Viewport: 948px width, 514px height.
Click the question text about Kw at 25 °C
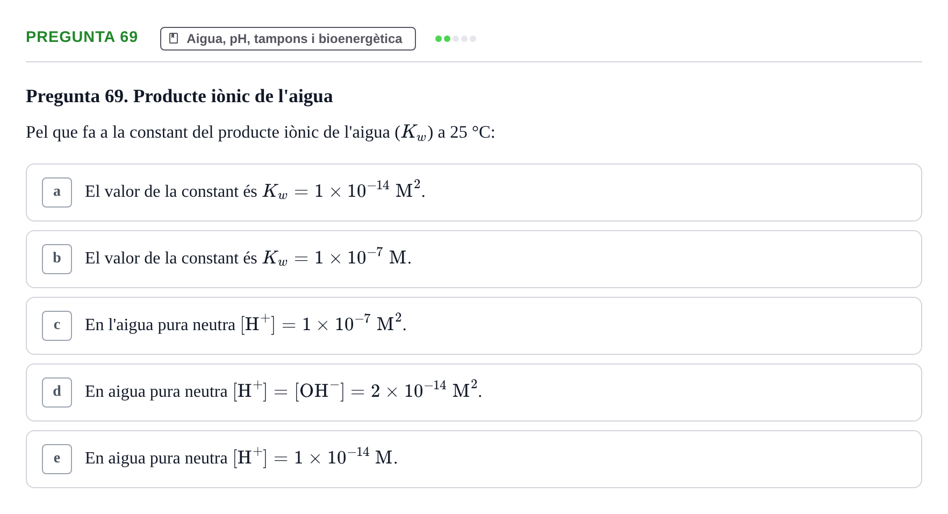[x=261, y=132]
